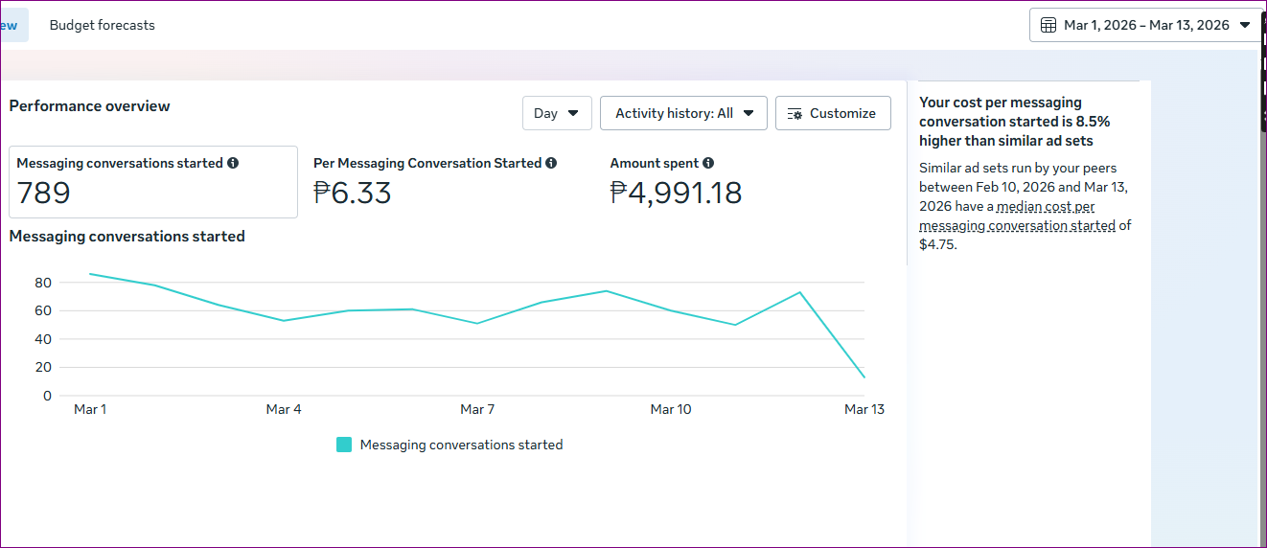Screen dimensions: 1267x548
Task: Open the Mar 1 – Mar 13 date range dropdown
Action: [x=1145, y=25]
